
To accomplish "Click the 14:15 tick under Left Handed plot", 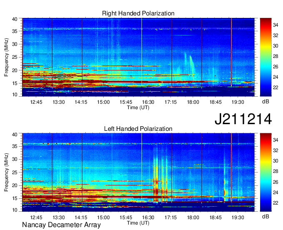I will click(x=81, y=217).
